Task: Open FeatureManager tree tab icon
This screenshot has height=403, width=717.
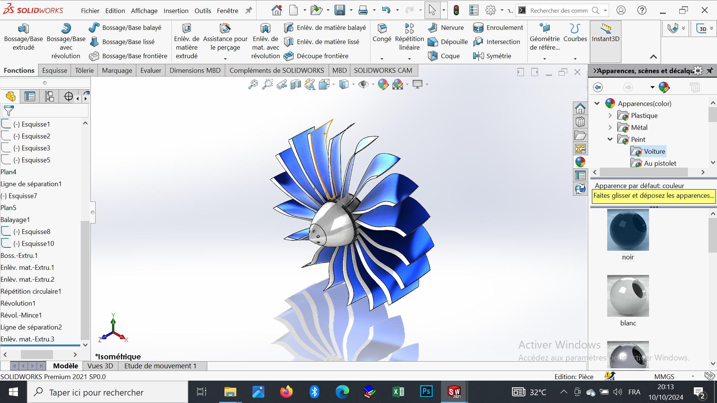Action: pos(10,97)
